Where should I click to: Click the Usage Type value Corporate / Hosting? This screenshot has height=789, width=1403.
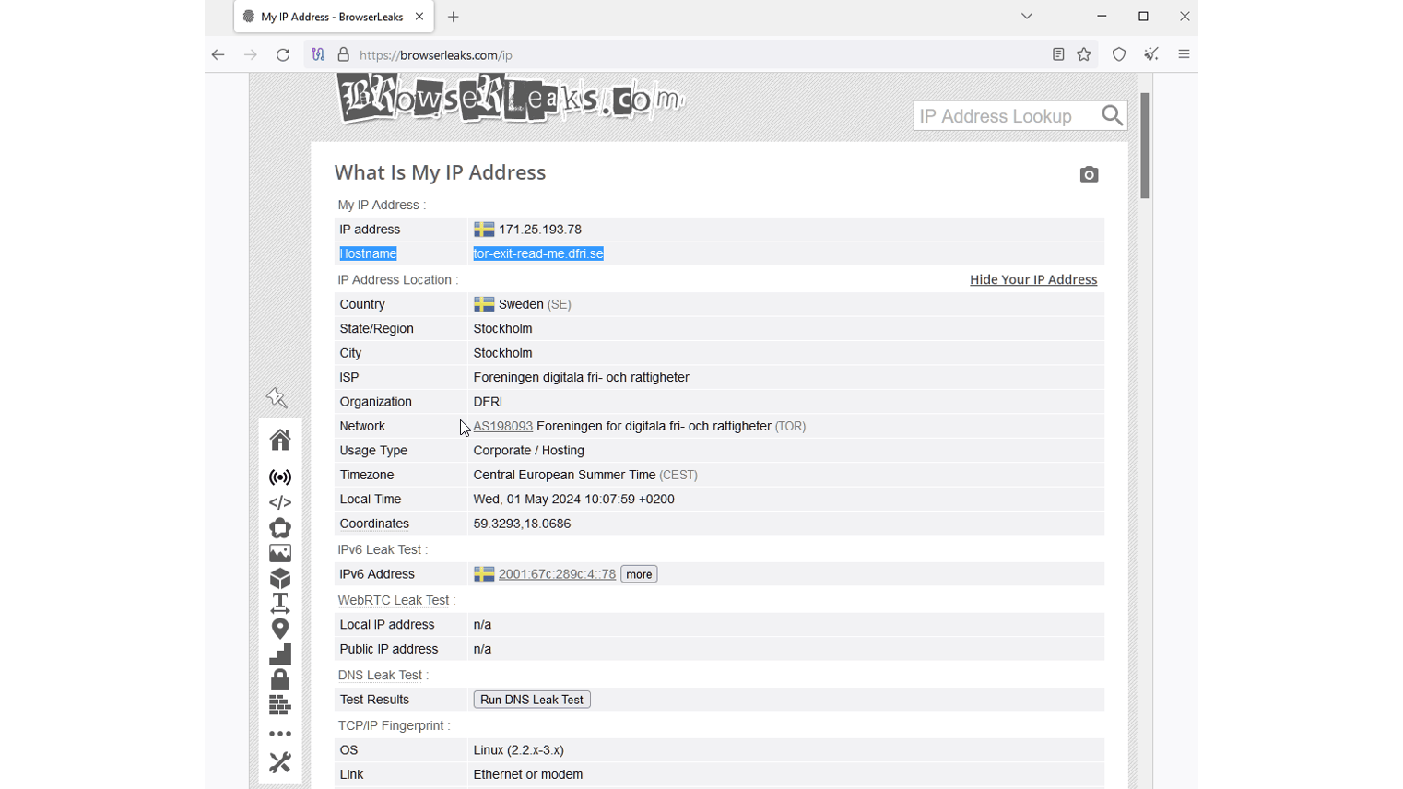click(x=529, y=451)
